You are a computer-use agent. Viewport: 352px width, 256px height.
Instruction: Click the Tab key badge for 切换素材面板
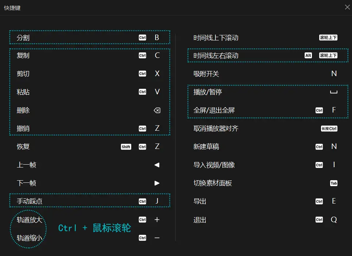click(334, 183)
